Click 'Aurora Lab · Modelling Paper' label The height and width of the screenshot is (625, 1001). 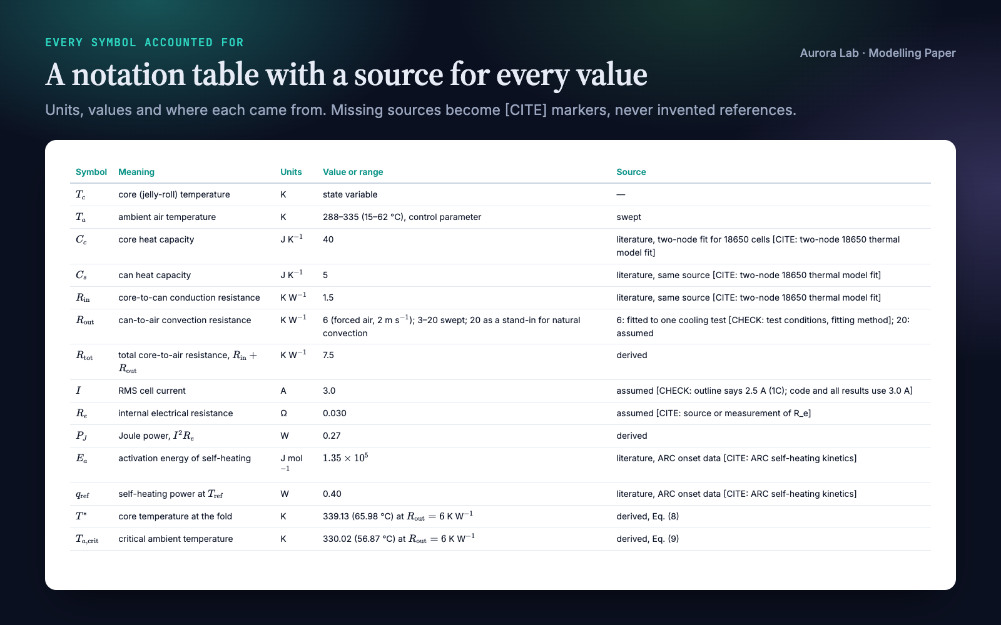[x=878, y=53]
